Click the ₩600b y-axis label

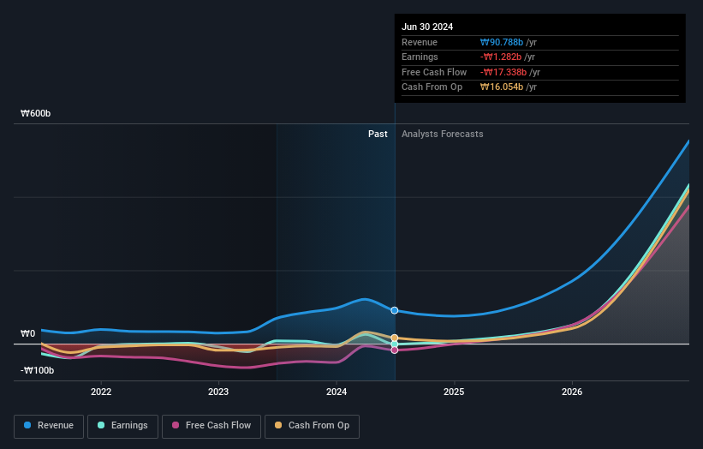(x=38, y=113)
